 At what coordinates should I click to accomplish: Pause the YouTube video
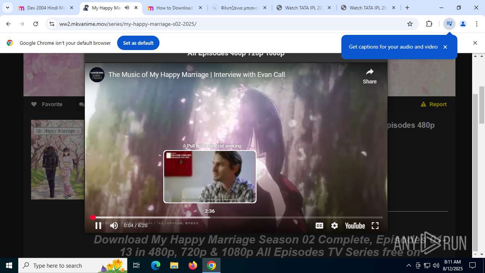98,226
